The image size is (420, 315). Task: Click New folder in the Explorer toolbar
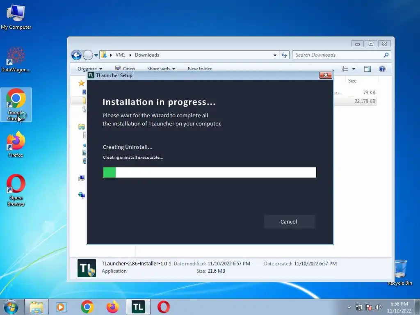click(x=200, y=68)
